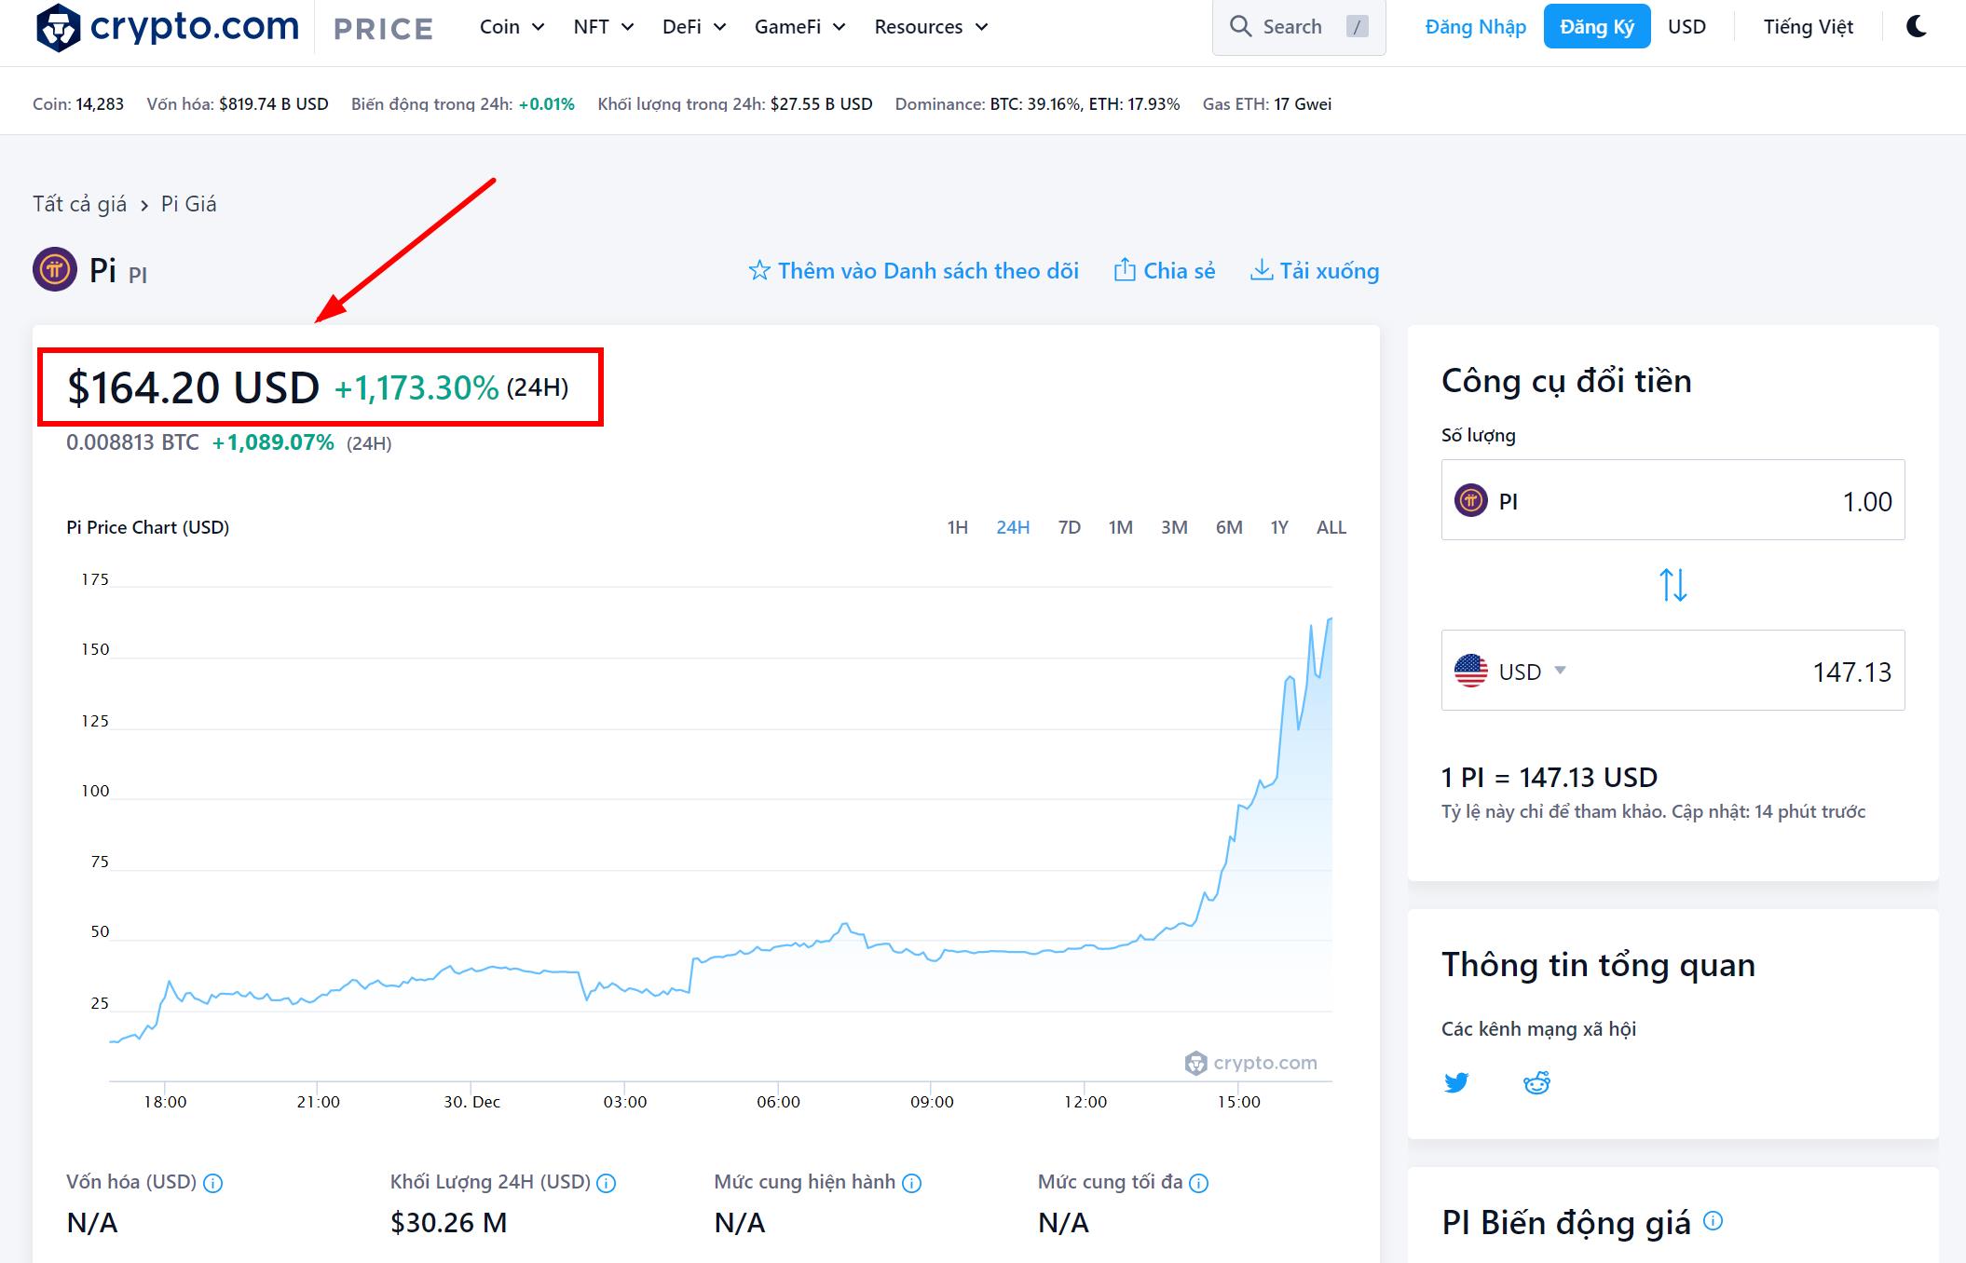Click the $30.26 M volume value

449,1222
